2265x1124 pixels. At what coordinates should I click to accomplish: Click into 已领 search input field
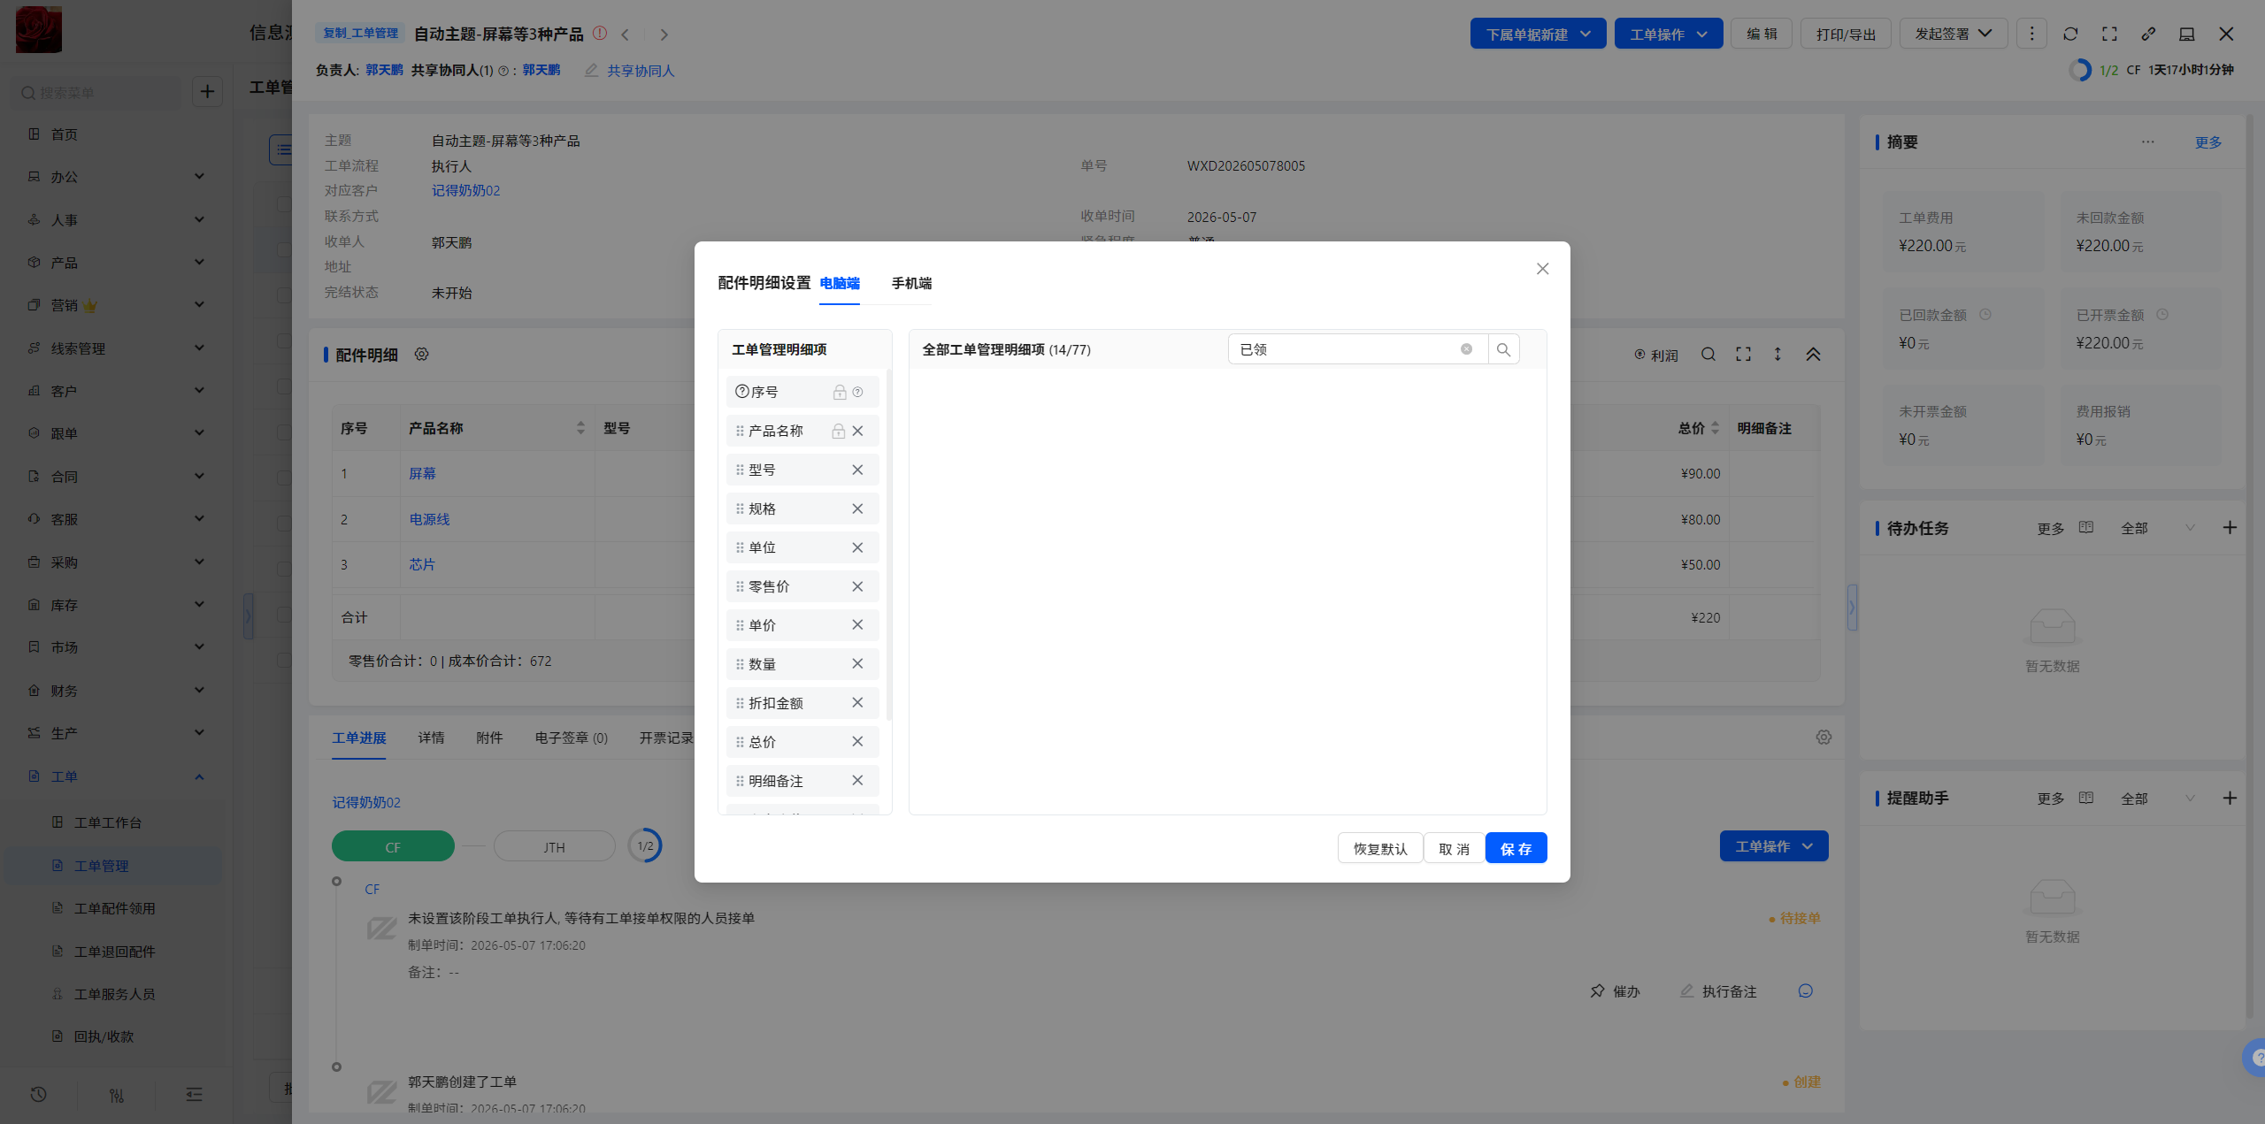[x=1345, y=349]
